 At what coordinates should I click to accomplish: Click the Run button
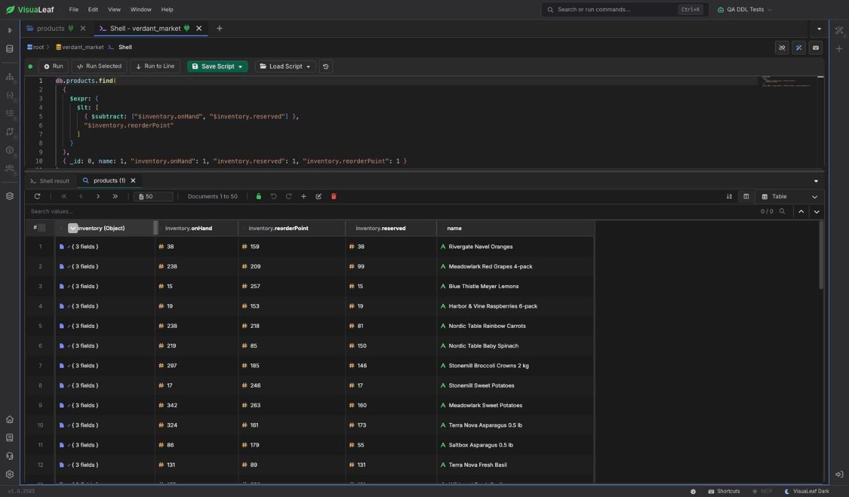53,67
